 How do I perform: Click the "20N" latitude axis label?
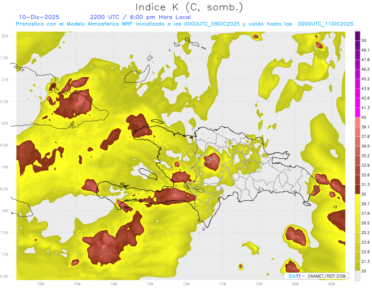click(x=5, y=123)
